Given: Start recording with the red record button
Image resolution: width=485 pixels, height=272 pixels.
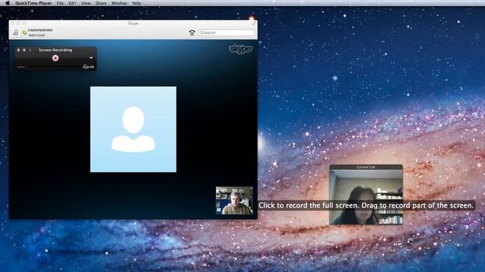Looking at the screenshot, I should click(x=55, y=58).
